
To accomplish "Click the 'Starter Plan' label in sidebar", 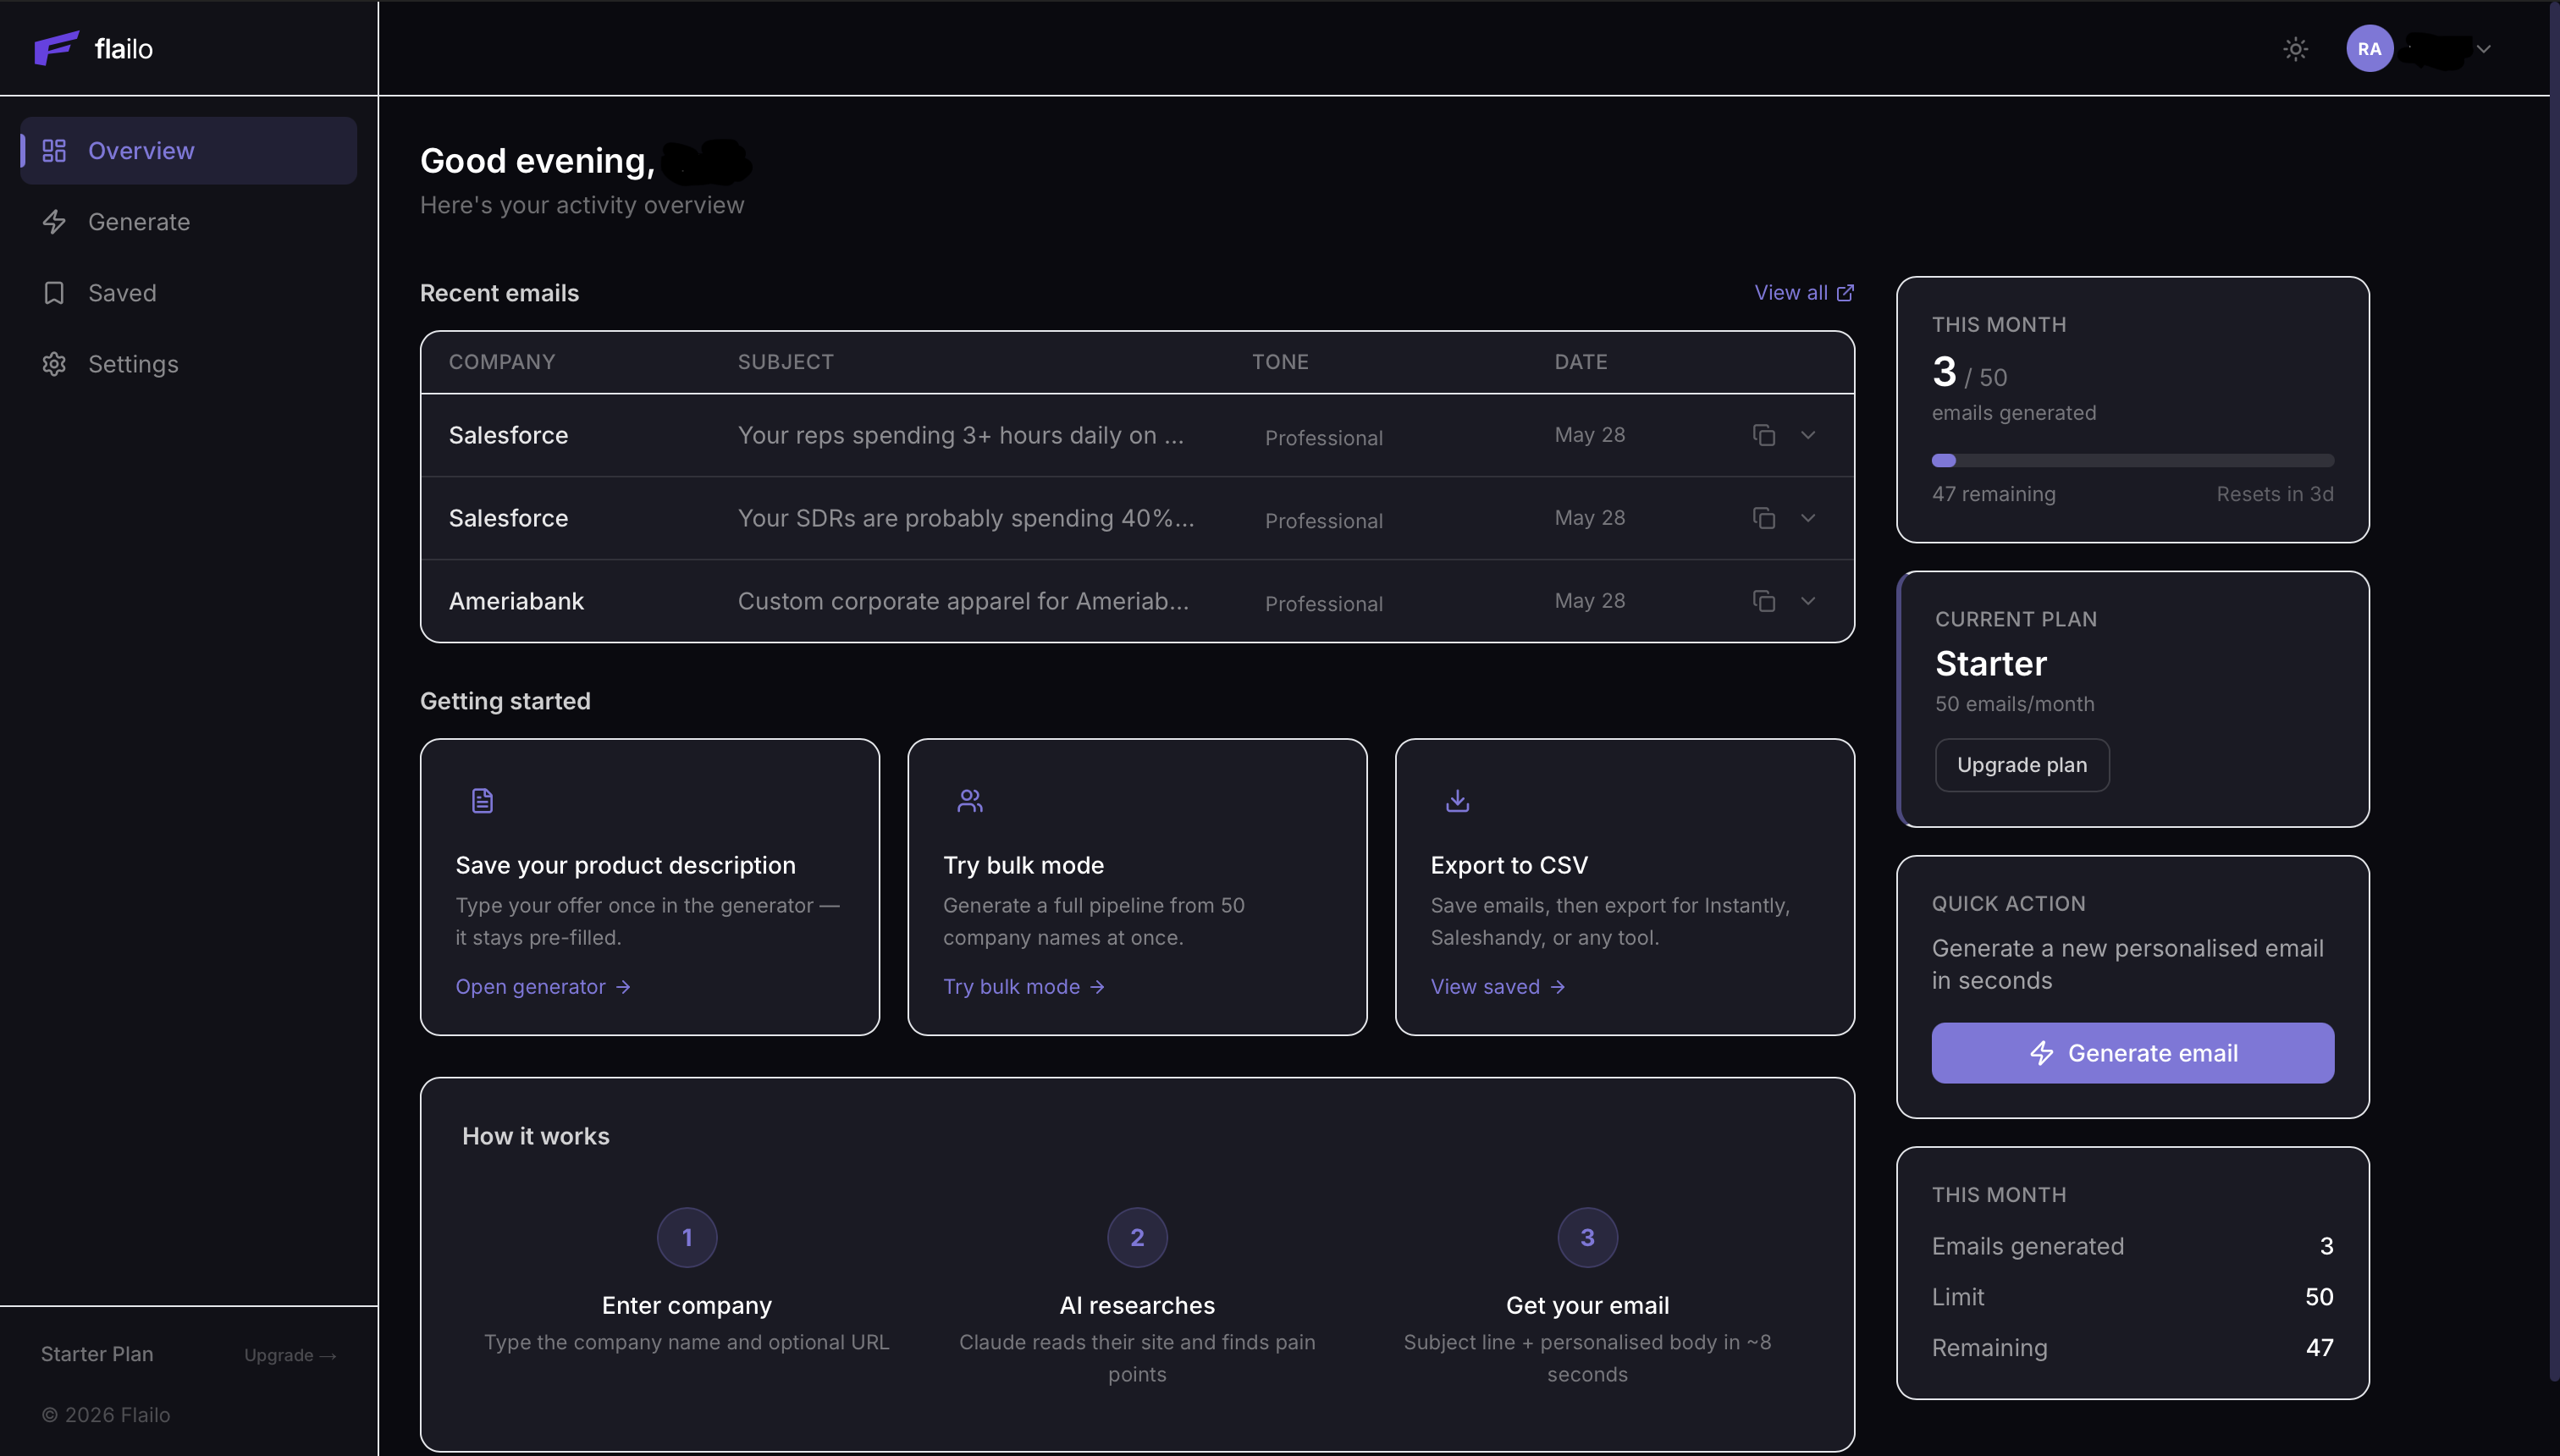I will click(97, 1354).
